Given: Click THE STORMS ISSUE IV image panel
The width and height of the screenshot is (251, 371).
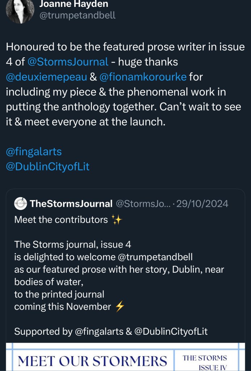Looking at the screenshot, I should (x=205, y=362).
